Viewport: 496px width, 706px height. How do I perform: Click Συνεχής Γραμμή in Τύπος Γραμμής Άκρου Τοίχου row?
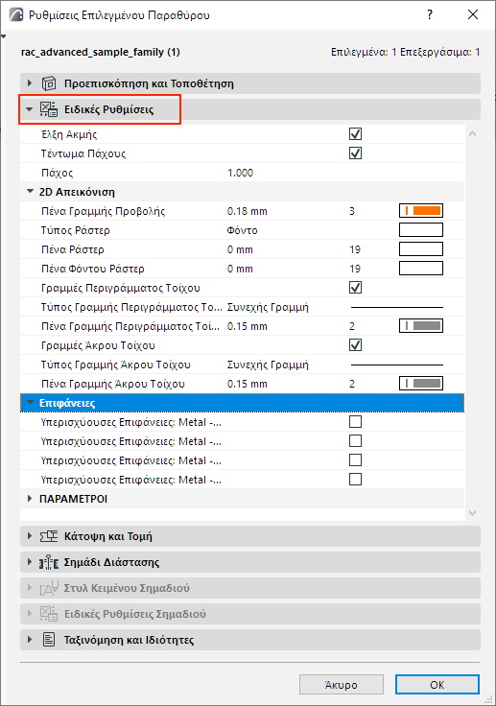pyautogui.click(x=268, y=365)
